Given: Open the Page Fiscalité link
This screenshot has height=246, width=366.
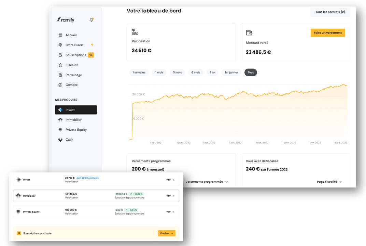Looking at the screenshot, I should [329, 182].
